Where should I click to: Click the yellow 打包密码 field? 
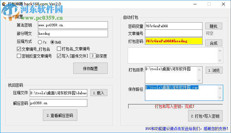(173, 41)
